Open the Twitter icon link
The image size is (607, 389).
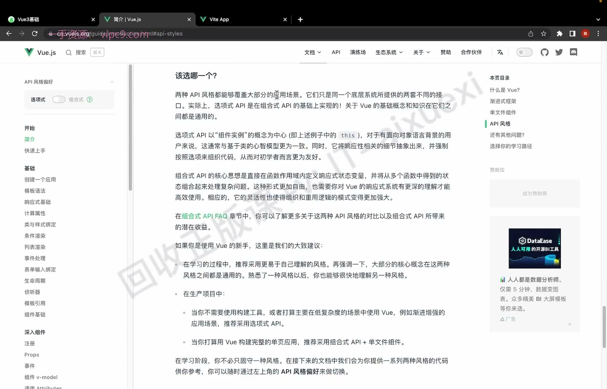pos(559,52)
